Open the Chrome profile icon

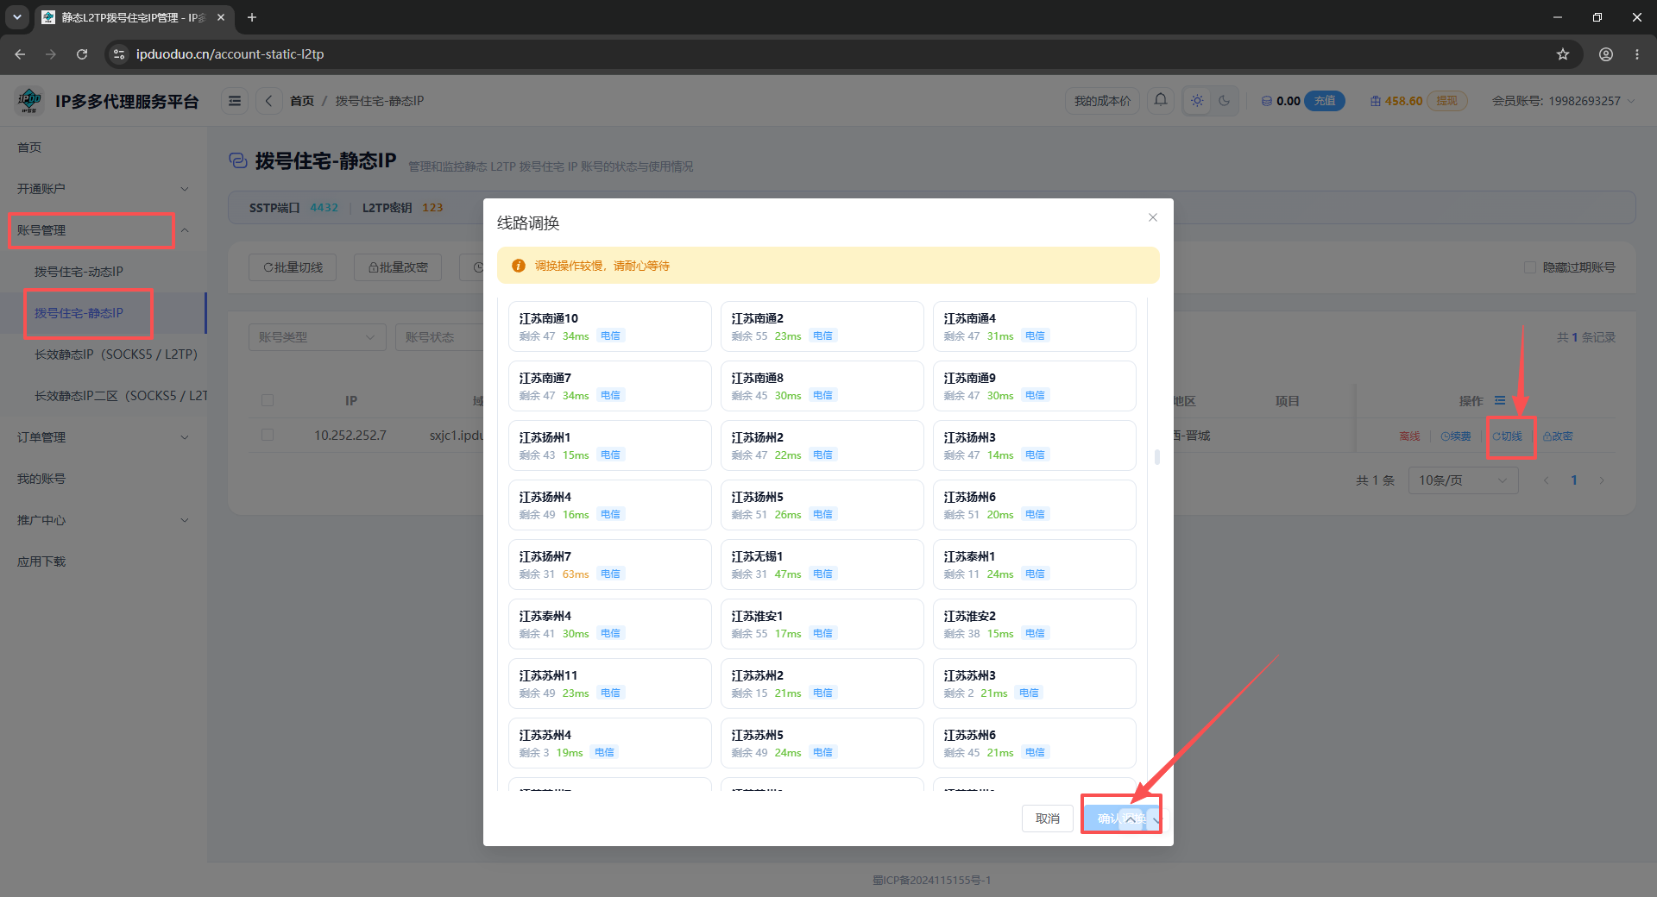pyautogui.click(x=1606, y=53)
